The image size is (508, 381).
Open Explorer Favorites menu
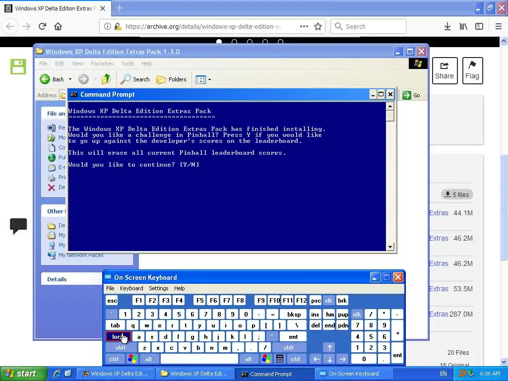click(102, 63)
